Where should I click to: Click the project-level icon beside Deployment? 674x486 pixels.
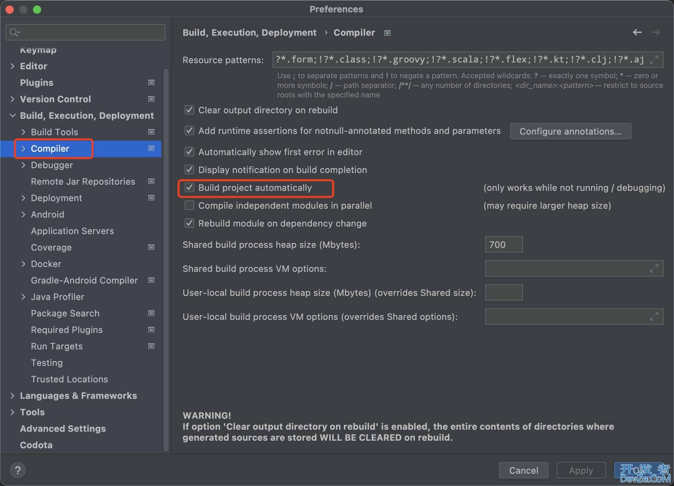point(151,198)
